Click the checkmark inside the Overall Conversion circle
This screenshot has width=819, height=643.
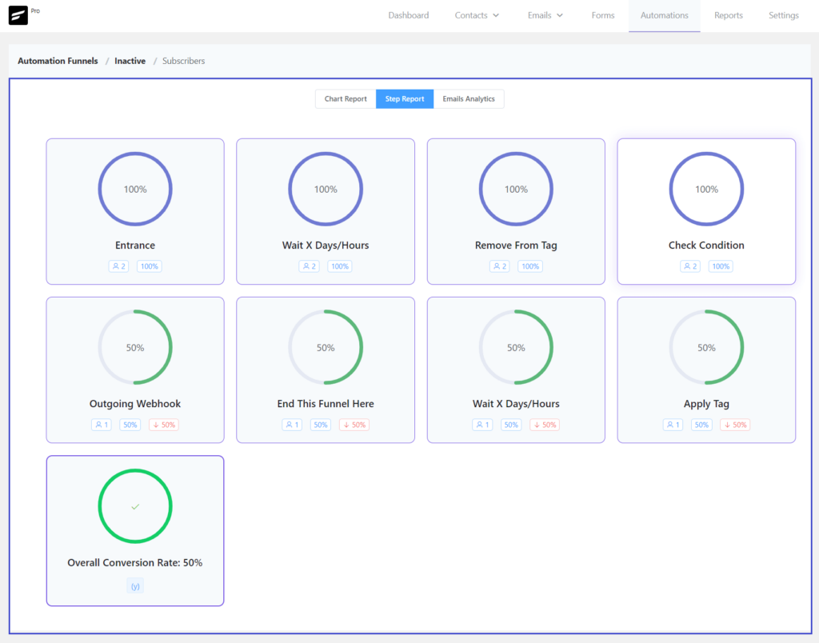pyautogui.click(x=134, y=505)
